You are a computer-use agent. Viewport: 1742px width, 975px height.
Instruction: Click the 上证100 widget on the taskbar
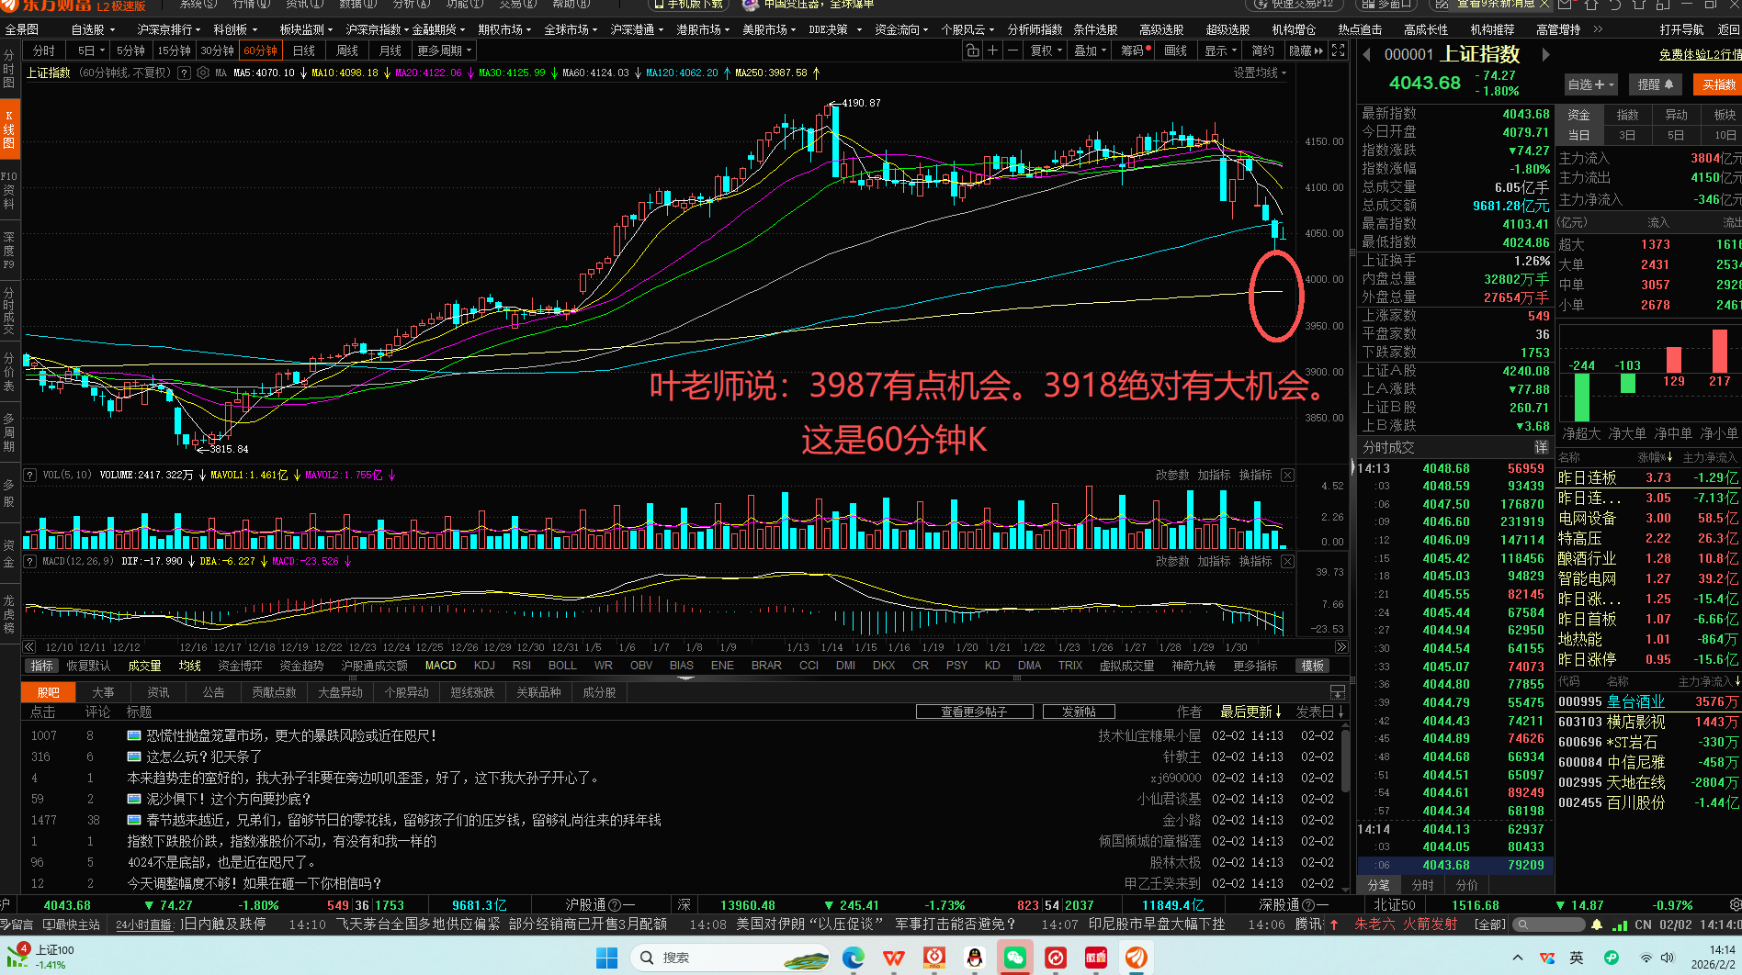pos(42,957)
